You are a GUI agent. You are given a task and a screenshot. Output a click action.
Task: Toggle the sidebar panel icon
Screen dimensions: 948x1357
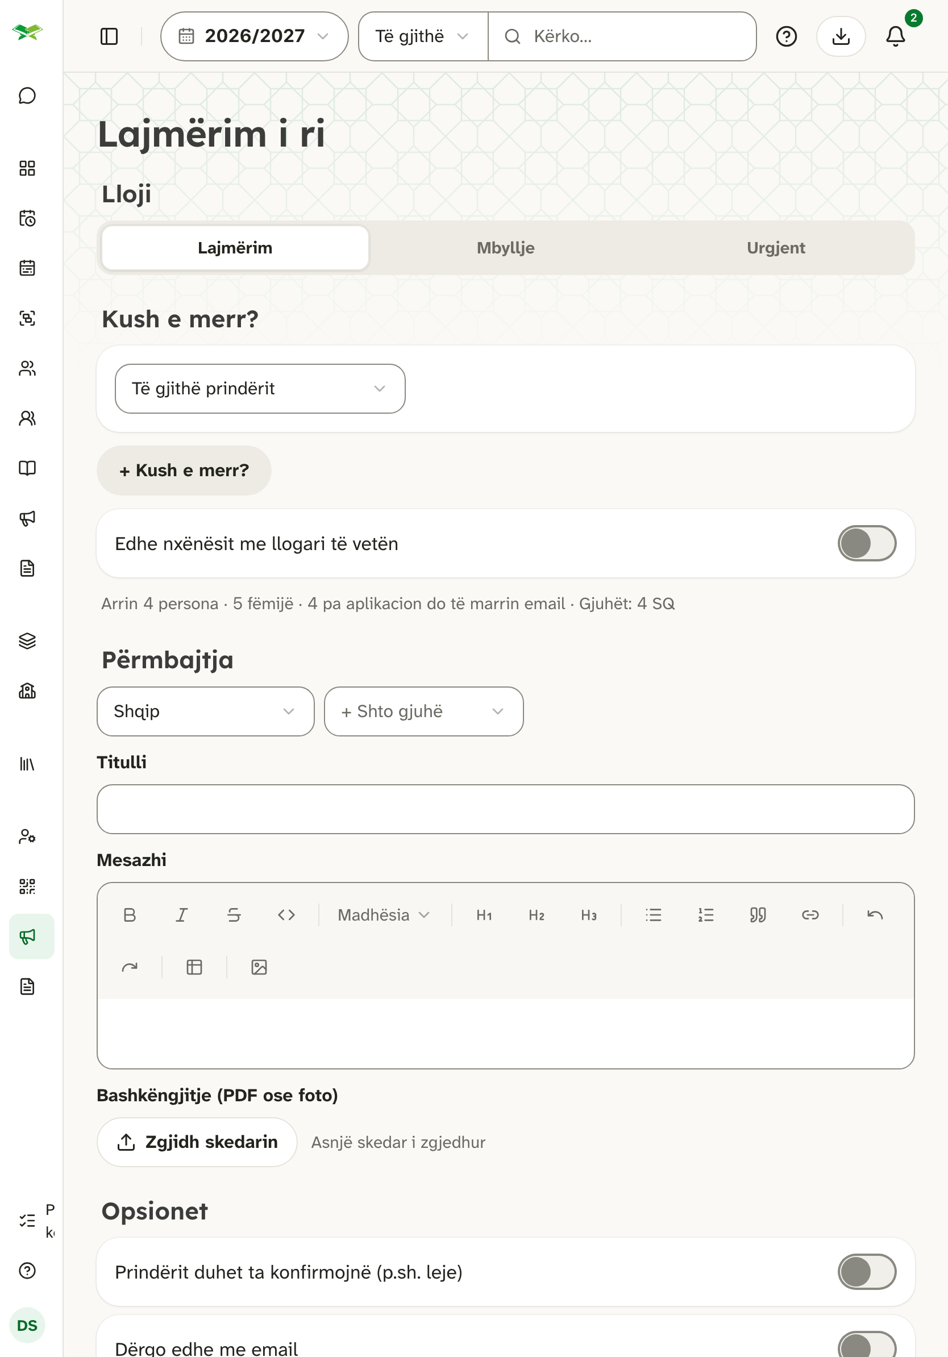point(109,36)
